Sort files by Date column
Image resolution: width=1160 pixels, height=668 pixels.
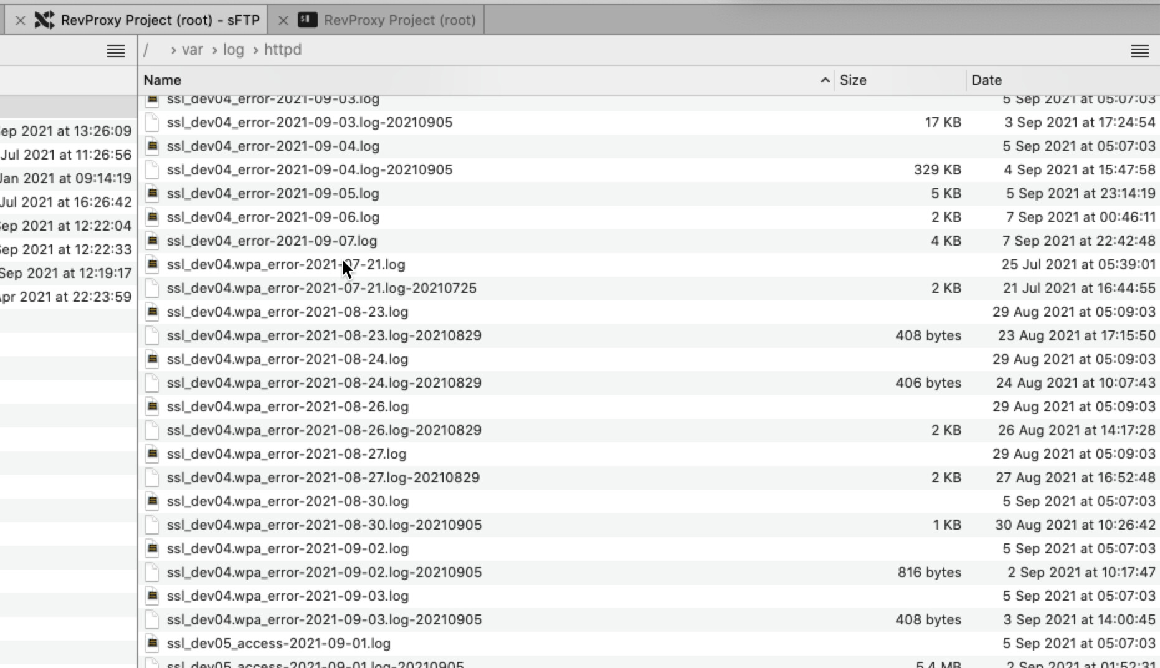click(986, 80)
